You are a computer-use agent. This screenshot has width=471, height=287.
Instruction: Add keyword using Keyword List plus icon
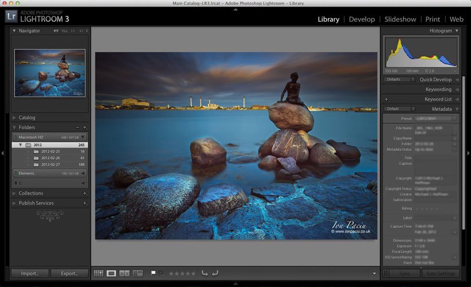click(x=386, y=99)
